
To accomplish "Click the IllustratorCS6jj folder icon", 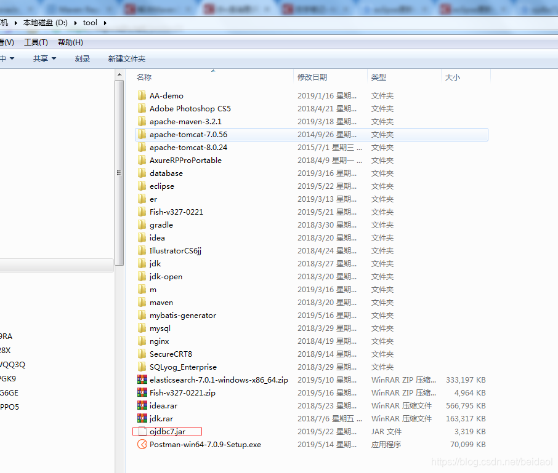I will click(142, 250).
